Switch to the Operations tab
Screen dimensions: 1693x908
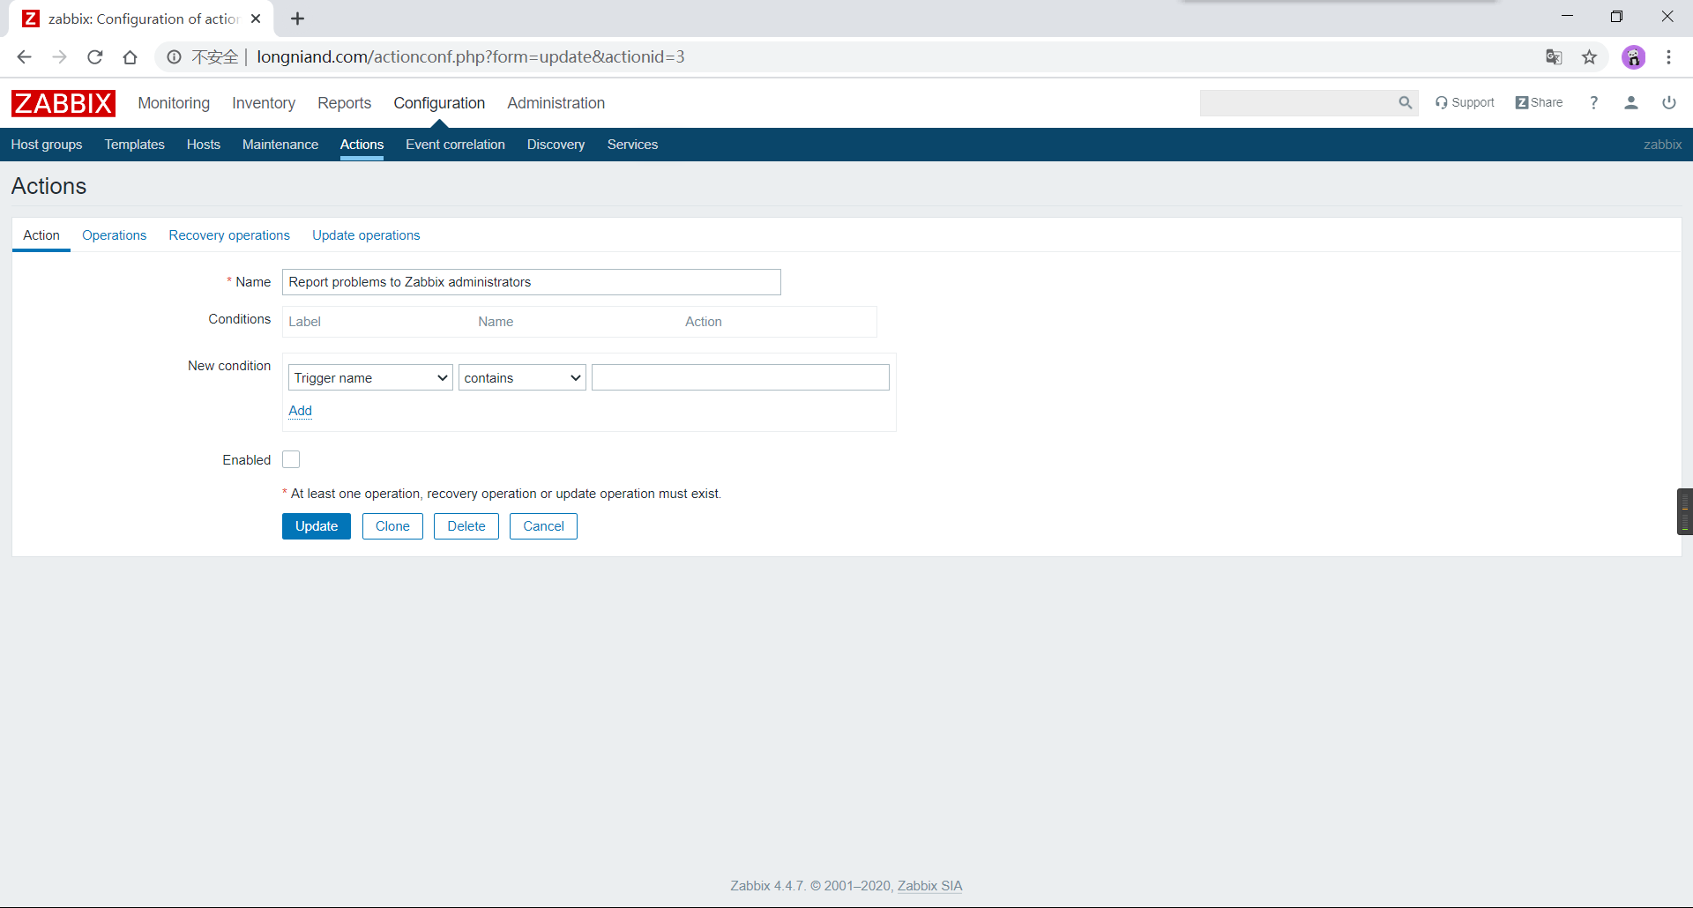point(114,235)
